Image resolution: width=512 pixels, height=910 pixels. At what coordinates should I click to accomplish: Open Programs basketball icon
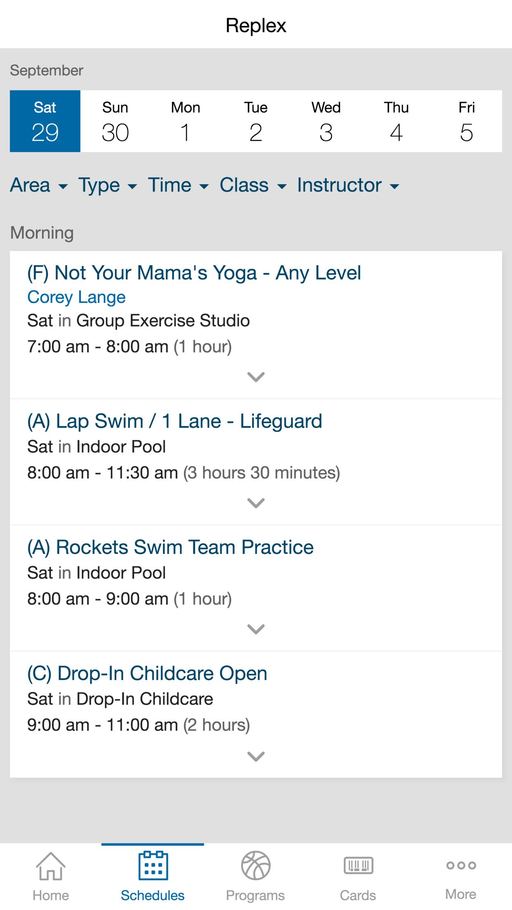(x=256, y=865)
